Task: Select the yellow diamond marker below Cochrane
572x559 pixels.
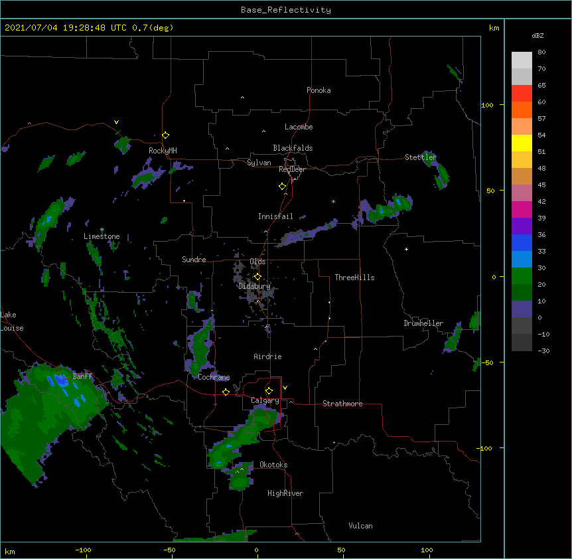Action: coord(226,392)
